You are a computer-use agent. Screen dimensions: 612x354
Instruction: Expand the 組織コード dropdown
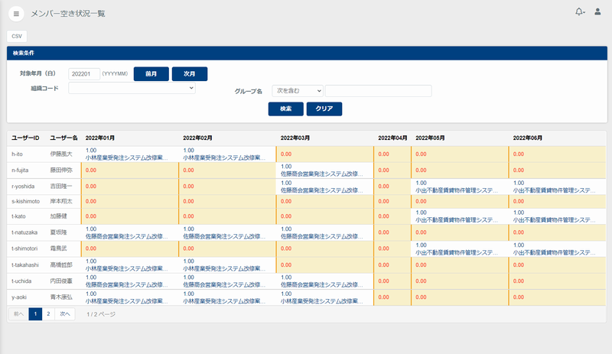(x=132, y=89)
